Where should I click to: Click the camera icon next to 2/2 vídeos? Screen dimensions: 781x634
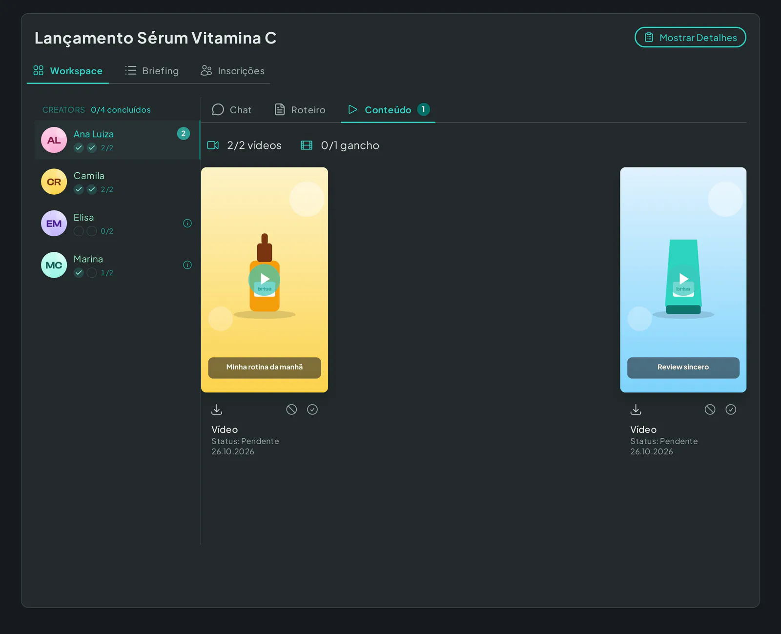(213, 145)
